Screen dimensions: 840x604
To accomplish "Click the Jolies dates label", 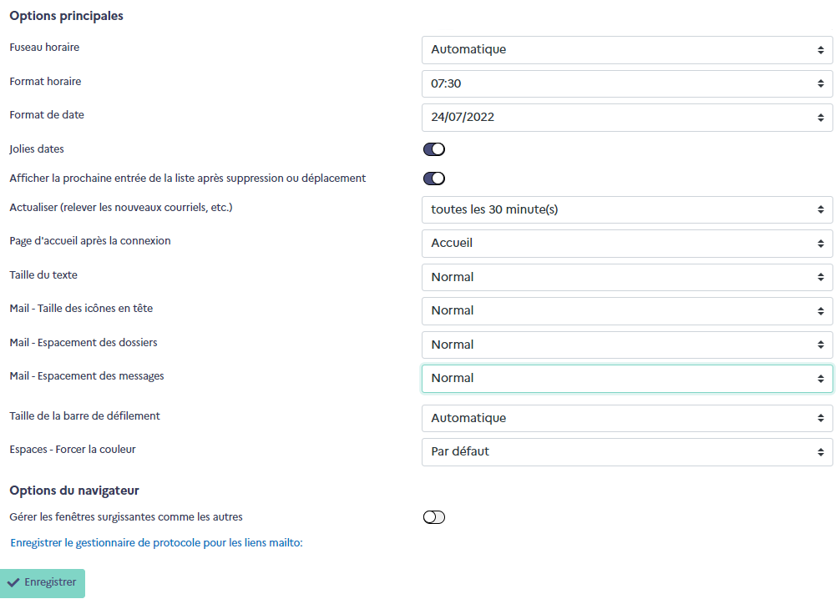I will pyautogui.click(x=37, y=148).
